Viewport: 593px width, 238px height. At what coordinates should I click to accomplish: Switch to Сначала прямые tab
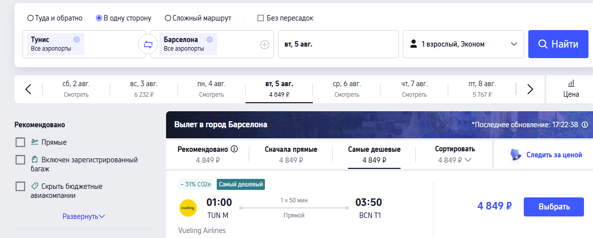[291, 154]
